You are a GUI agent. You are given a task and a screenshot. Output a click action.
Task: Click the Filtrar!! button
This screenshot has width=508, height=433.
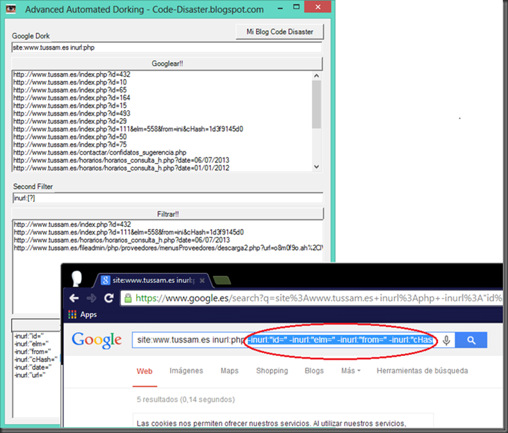pyautogui.click(x=167, y=214)
